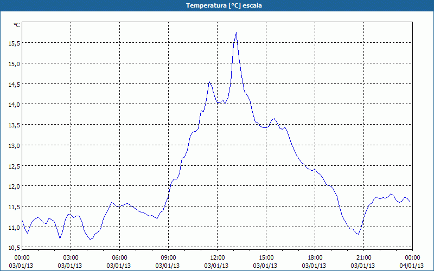This screenshot has height=271, width=434.
Task: Click the 14,0 y-axis value
Action: (x=14, y=105)
